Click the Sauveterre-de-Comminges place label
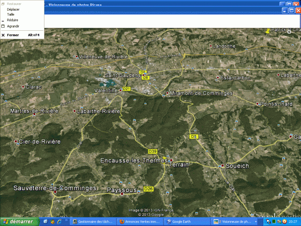Viewport: 301px width, 226px height. tap(55, 188)
